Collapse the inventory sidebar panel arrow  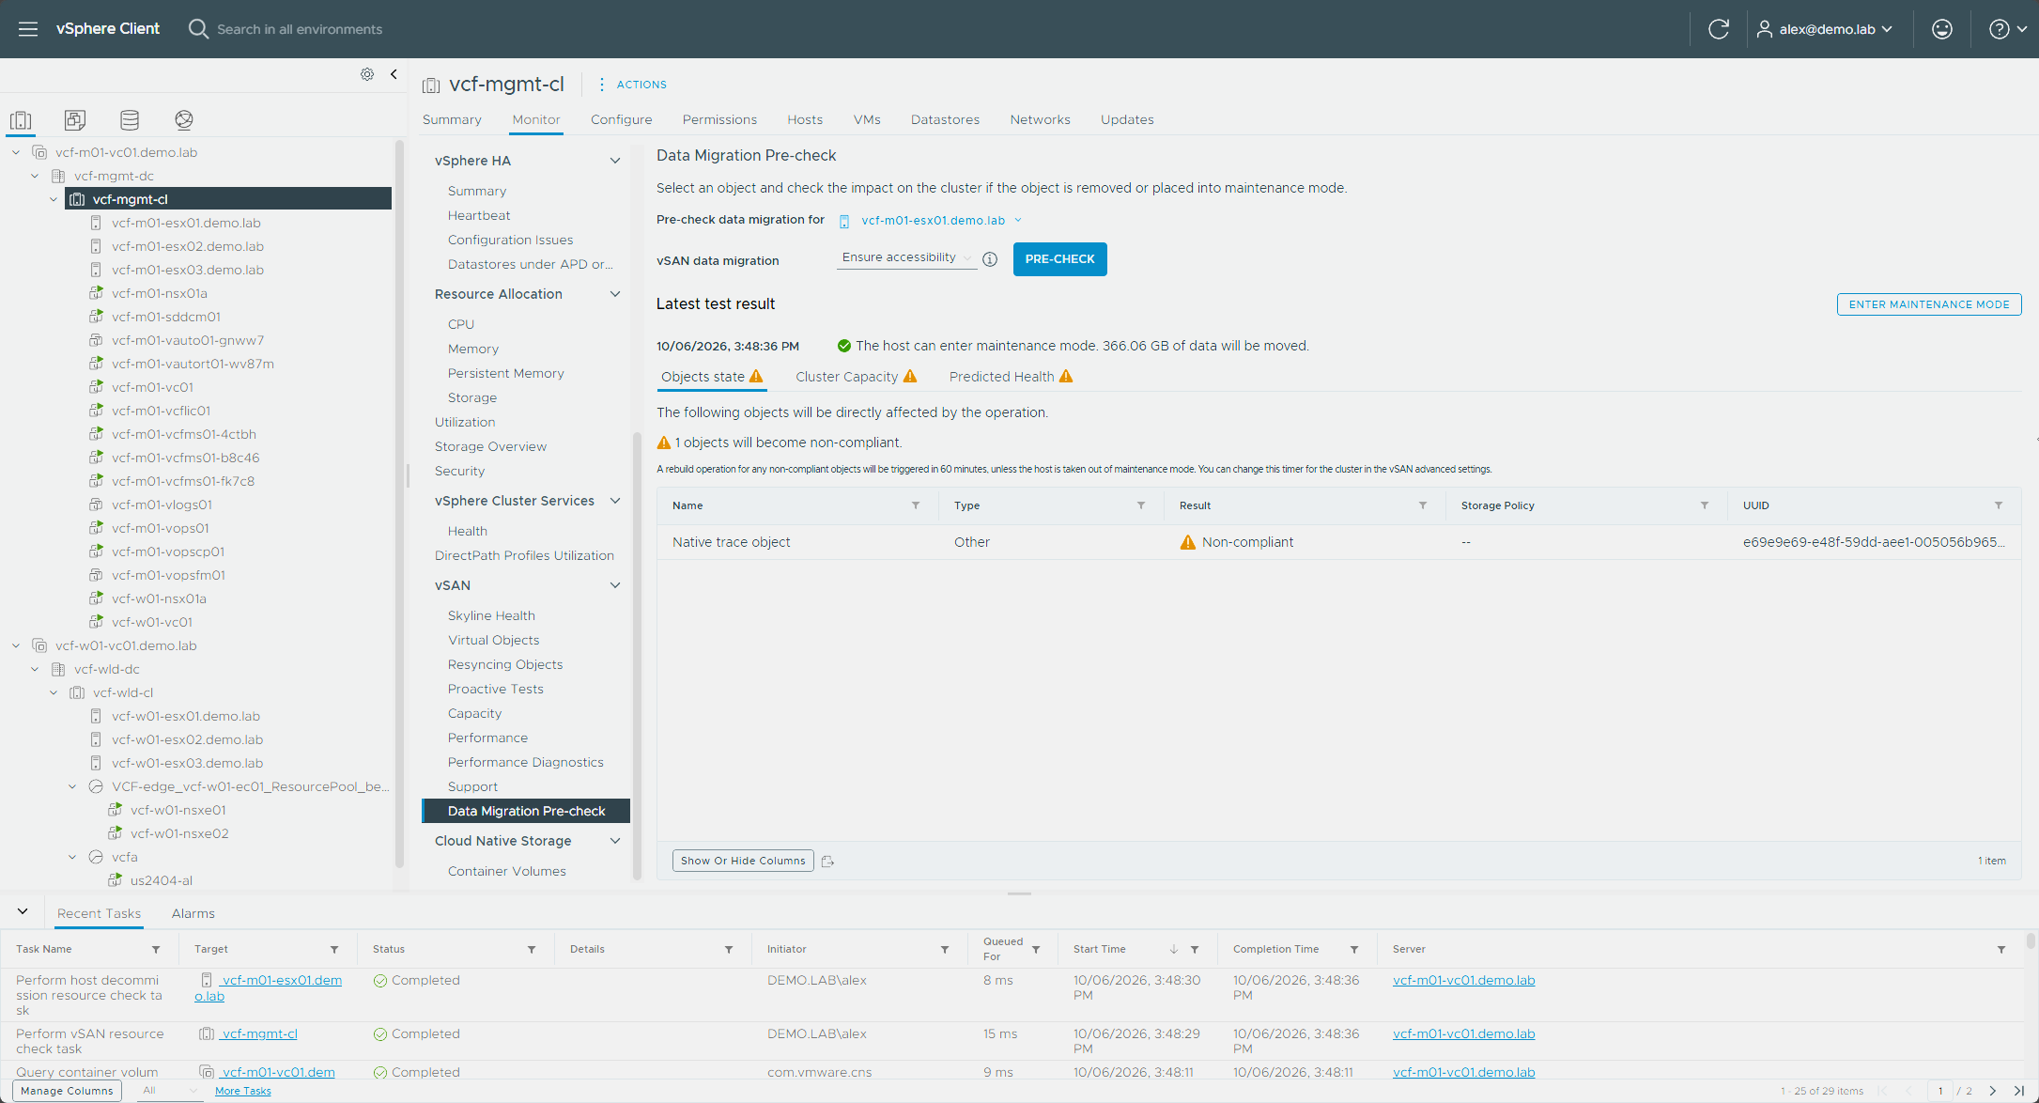(x=394, y=74)
